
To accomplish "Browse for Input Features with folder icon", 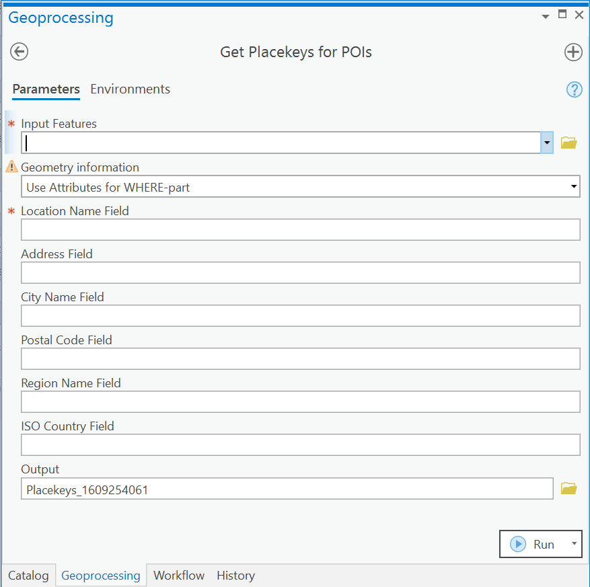I will click(568, 143).
